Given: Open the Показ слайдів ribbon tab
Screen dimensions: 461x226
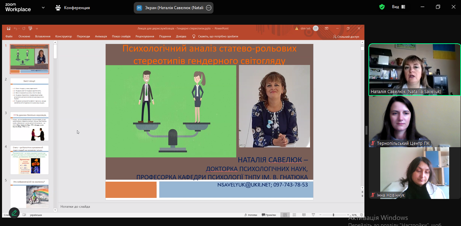Looking at the screenshot, I should [121, 37].
